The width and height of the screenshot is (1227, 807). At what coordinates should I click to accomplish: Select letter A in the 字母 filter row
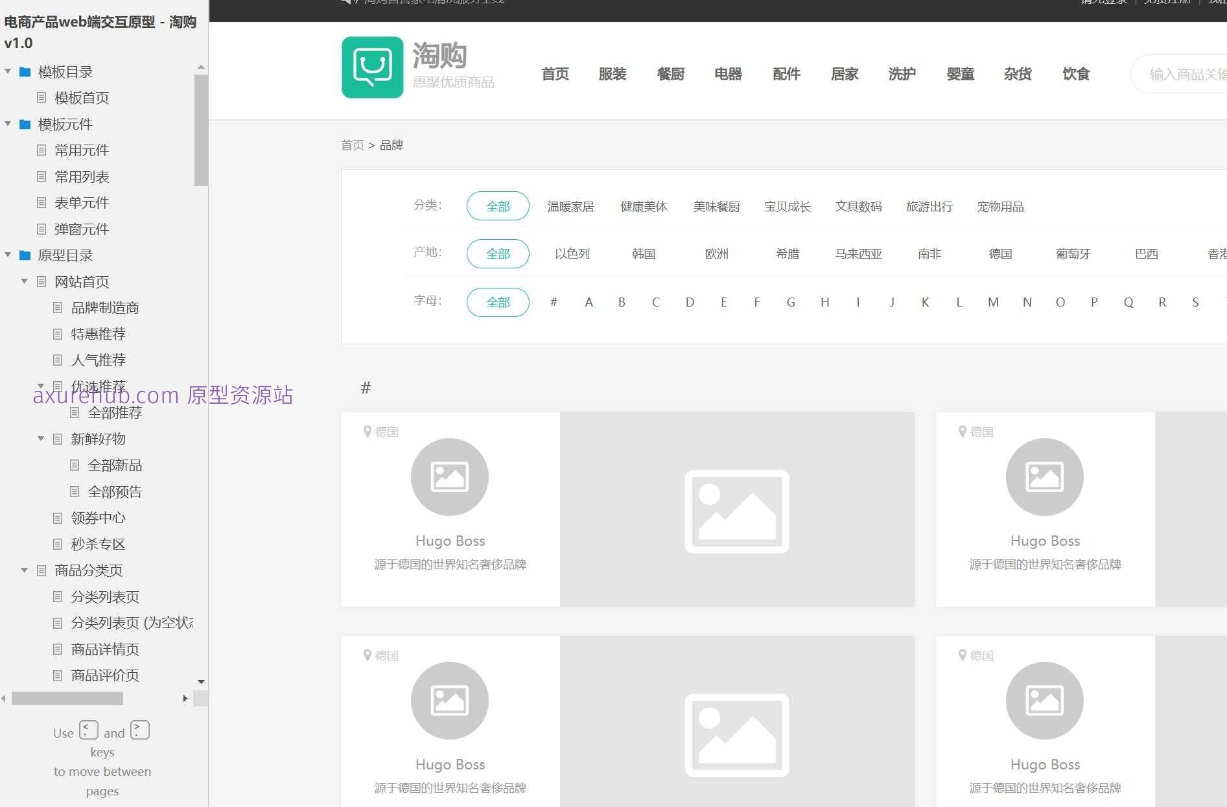click(589, 302)
